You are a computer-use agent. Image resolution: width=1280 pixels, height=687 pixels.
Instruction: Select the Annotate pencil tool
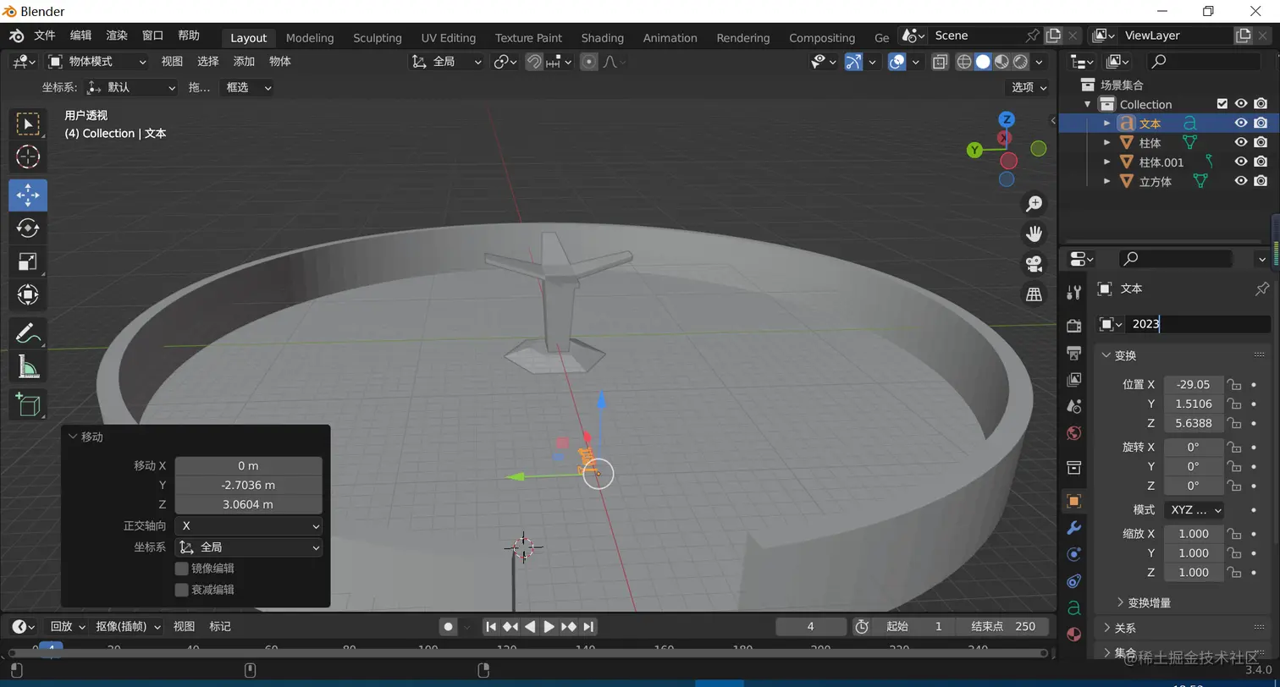28,333
